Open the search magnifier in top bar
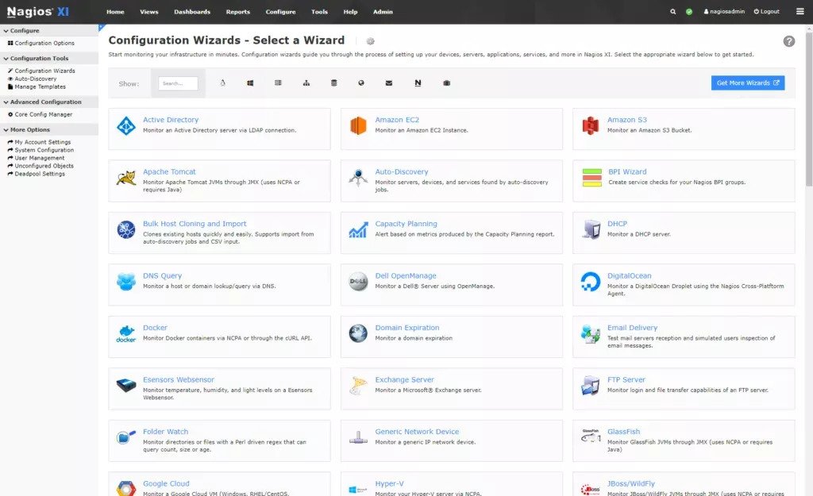This screenshot has width=813, height=496. pos(673,11)
